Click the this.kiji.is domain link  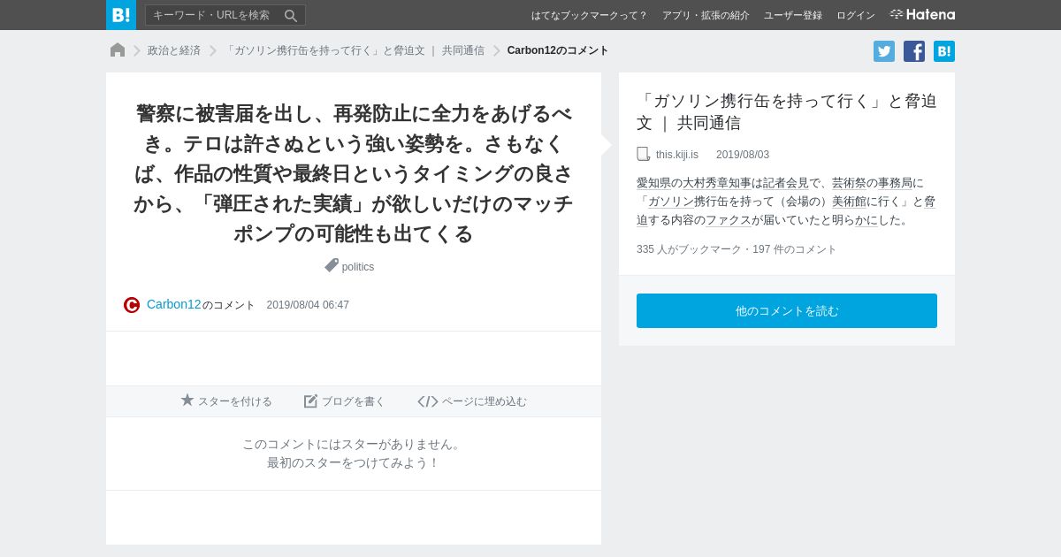[677, 155]
